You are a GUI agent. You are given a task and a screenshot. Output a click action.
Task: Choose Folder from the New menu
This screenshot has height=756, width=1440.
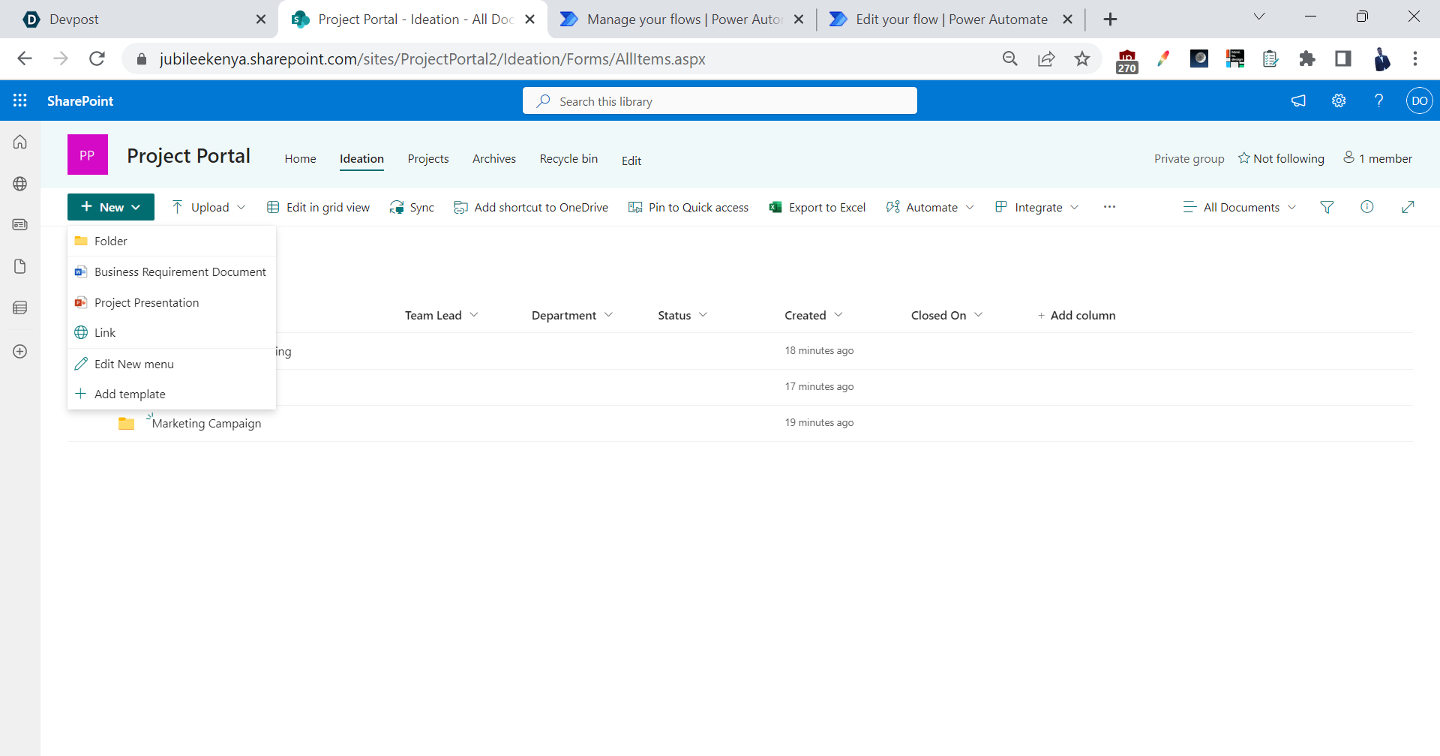(x=172, y=241)
